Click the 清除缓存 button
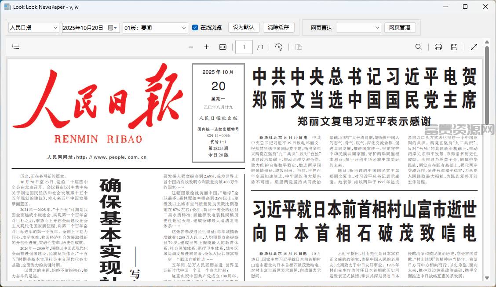Screen dimensions: 496x287 pyautogui.click(x=278, y=27)
